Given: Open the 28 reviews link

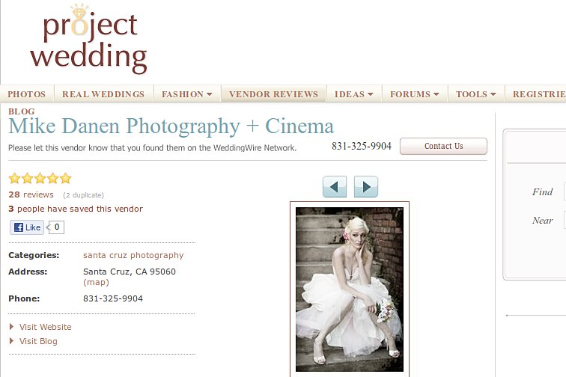Looking at the screenshot, I should [31, 194].
